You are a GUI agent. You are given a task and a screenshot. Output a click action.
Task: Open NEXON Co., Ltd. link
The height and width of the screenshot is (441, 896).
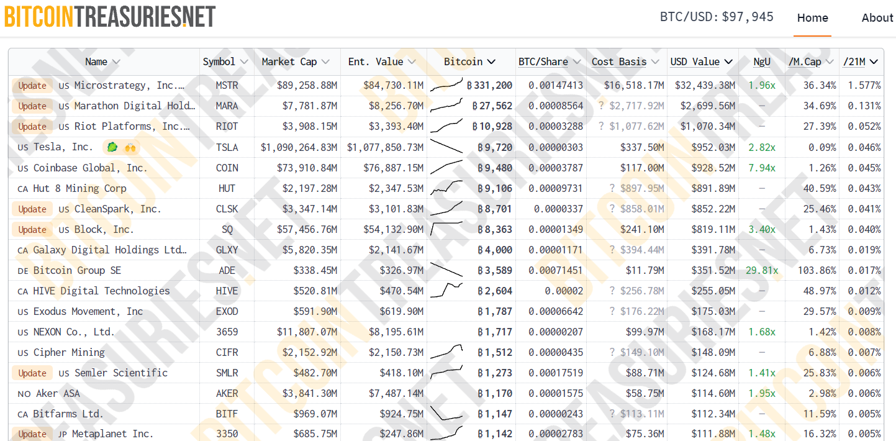[x=74, y=332]
